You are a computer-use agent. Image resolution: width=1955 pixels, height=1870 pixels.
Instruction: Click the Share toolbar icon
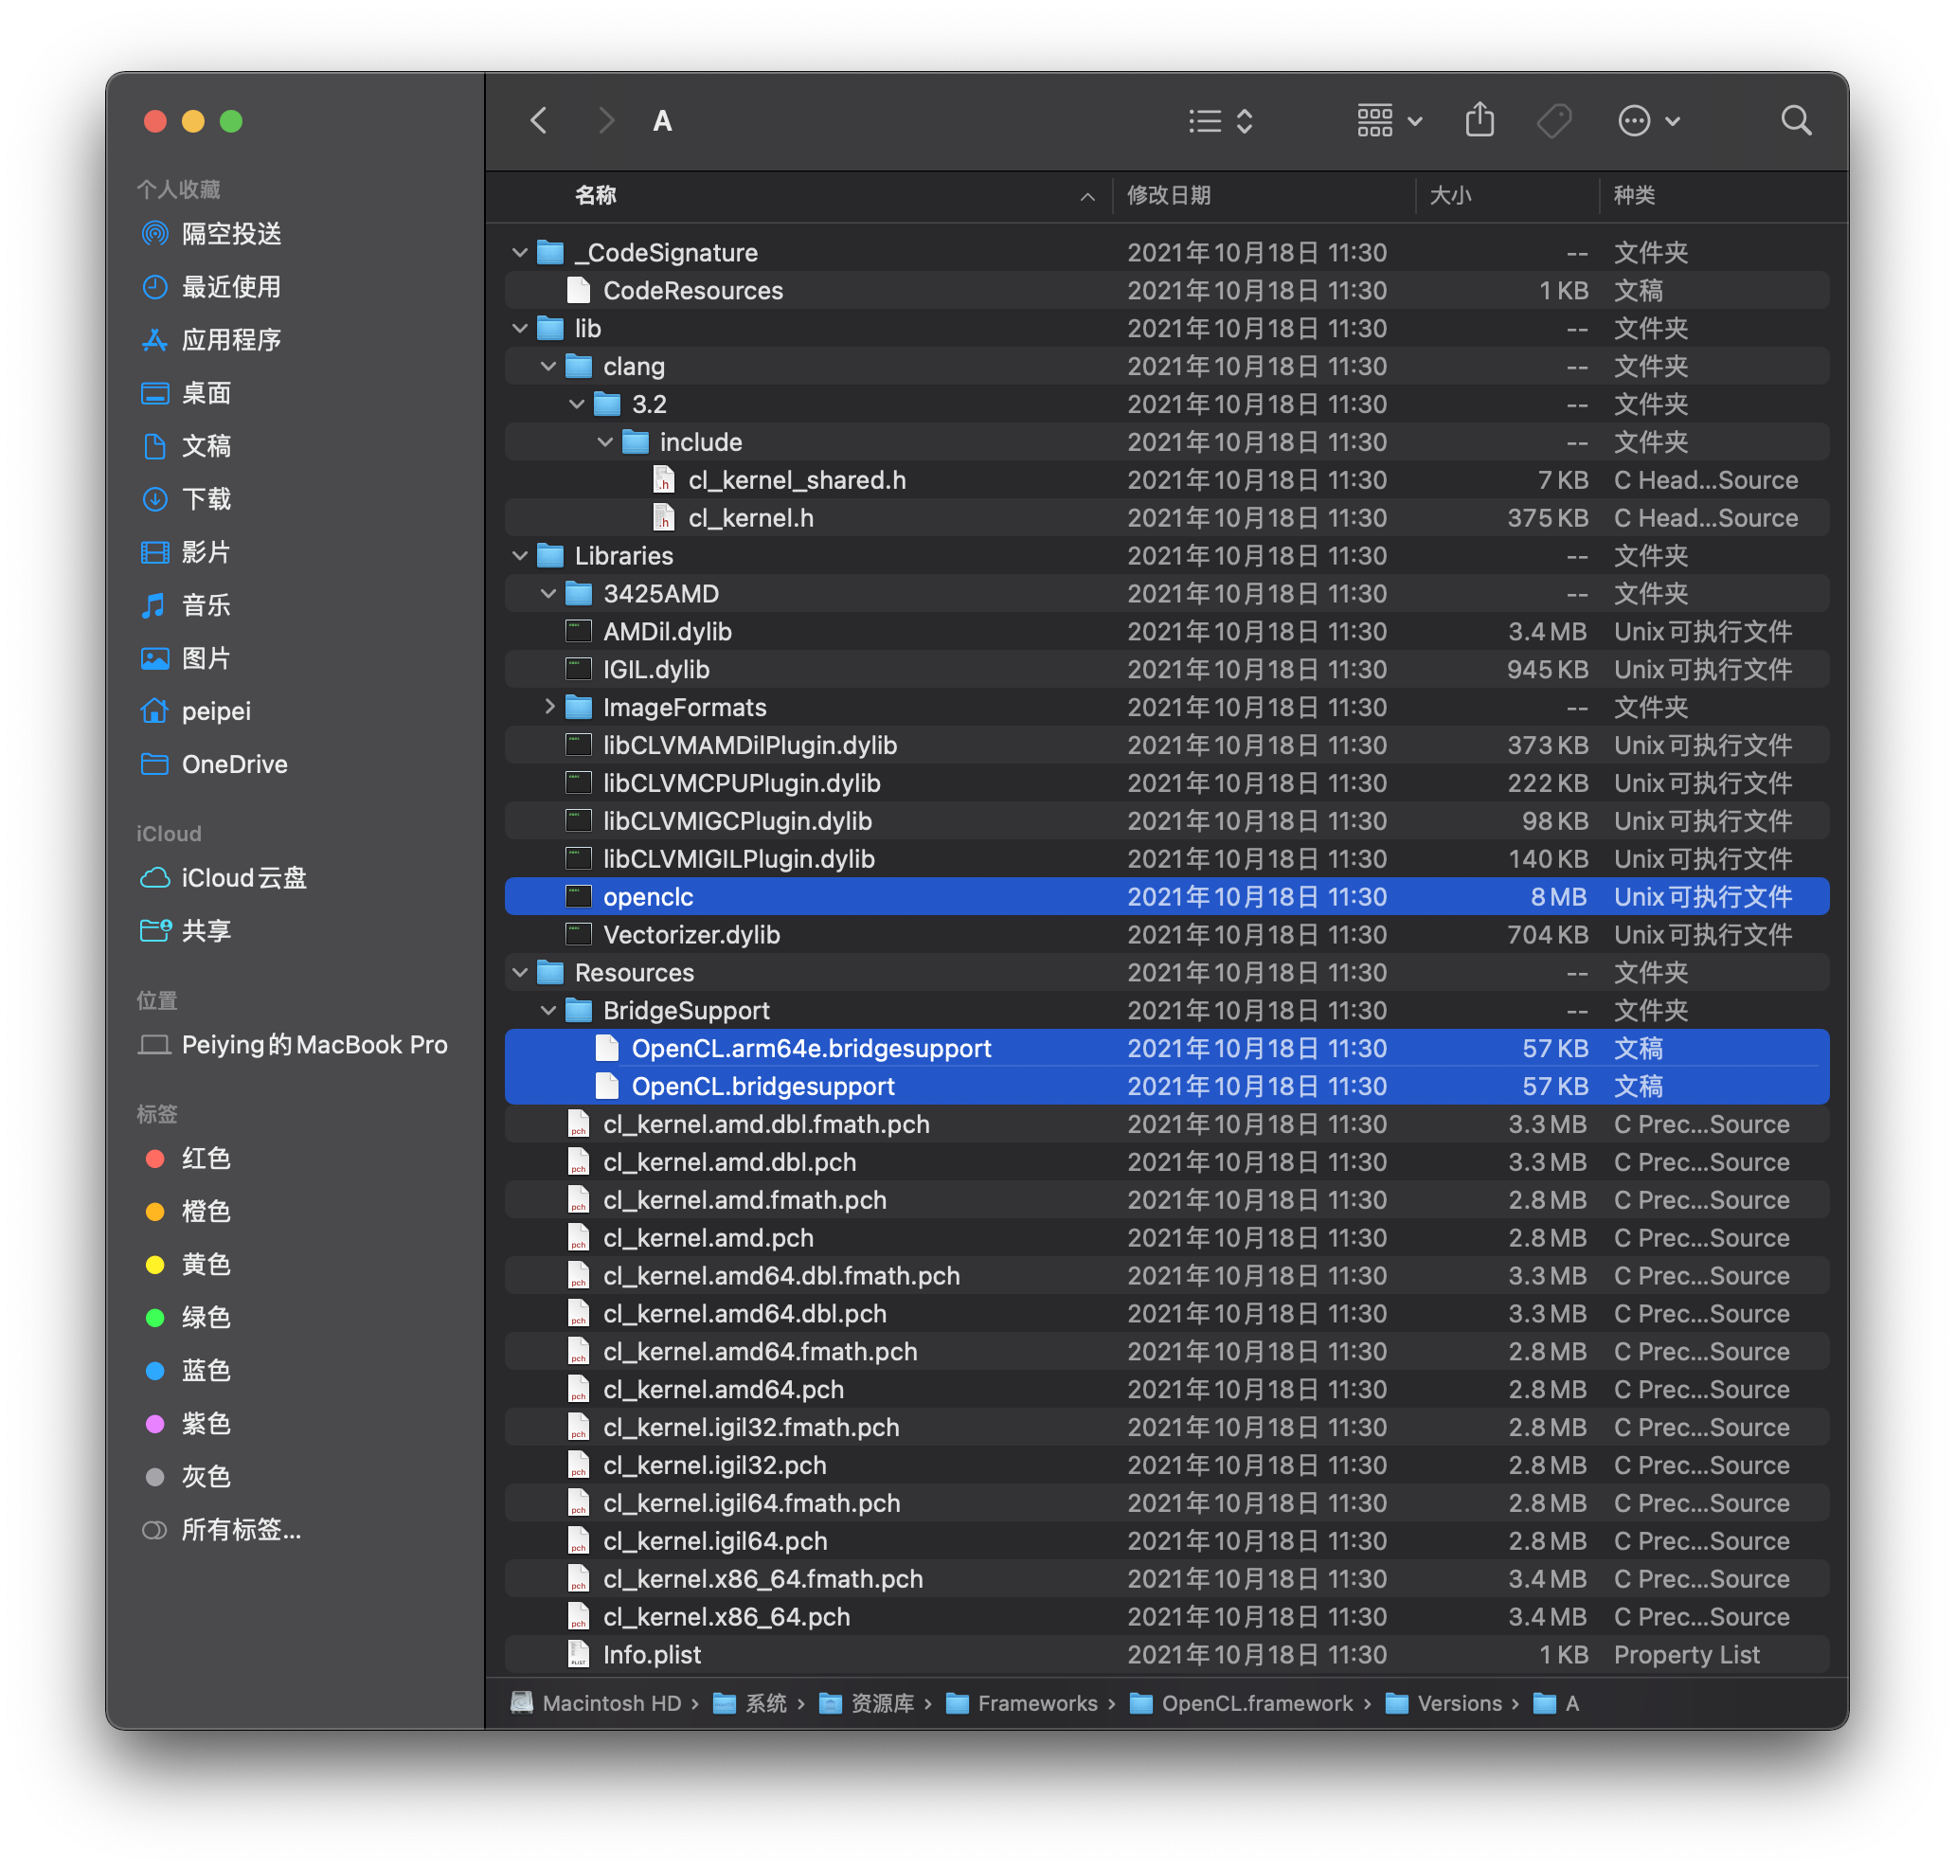pyautogui.click(x=1480, y=120)
